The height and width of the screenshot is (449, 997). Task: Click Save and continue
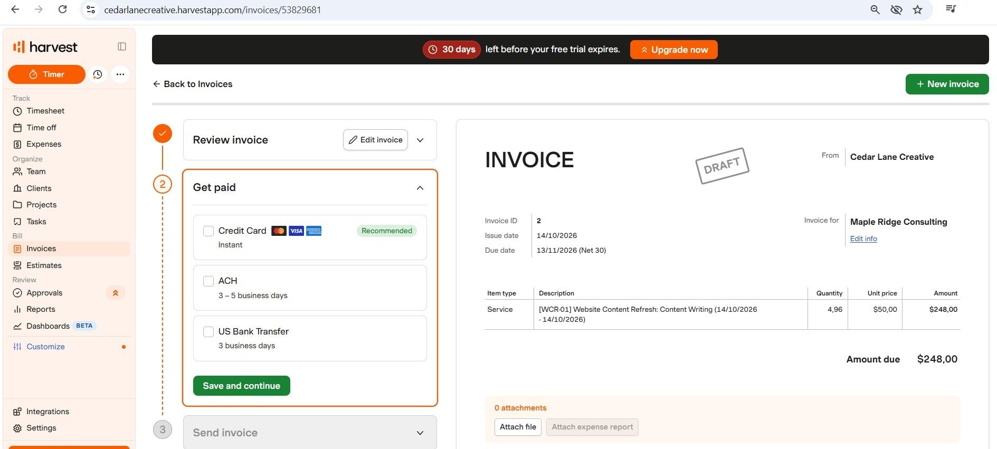pyautogui.click(x=242, y=386)
